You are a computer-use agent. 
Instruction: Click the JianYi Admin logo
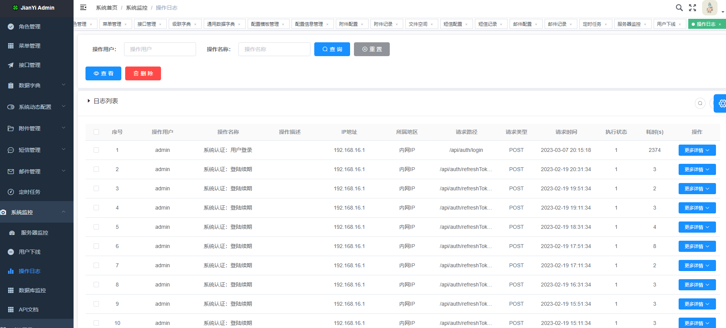point(34,8)
